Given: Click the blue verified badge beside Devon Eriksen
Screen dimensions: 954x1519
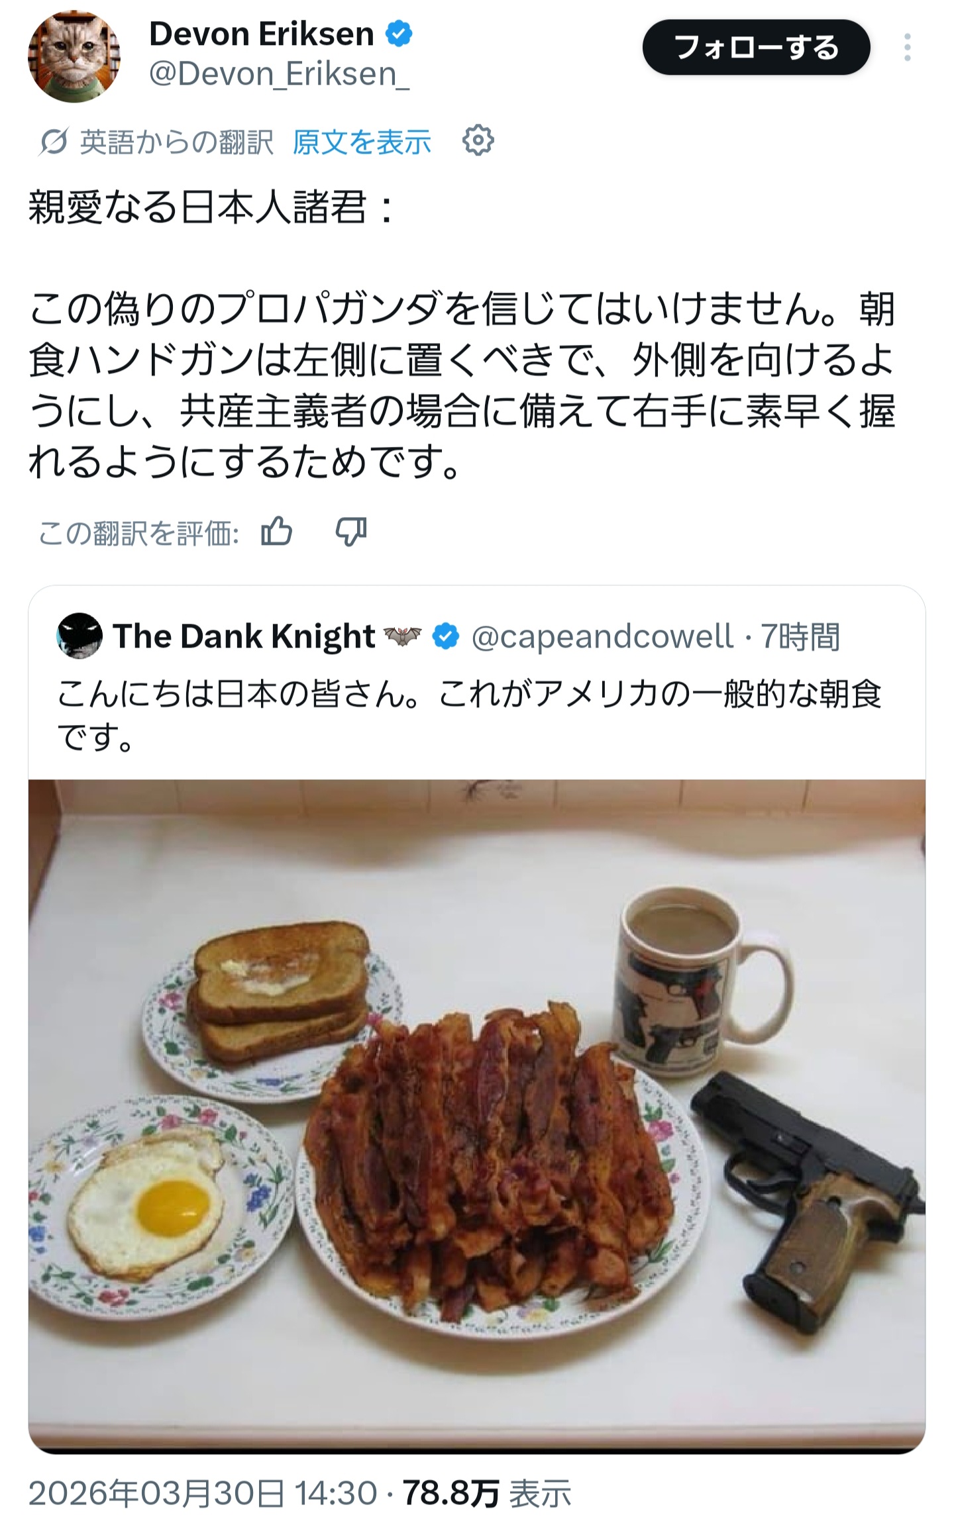Looking at the screenshot, I should (399, 34).
